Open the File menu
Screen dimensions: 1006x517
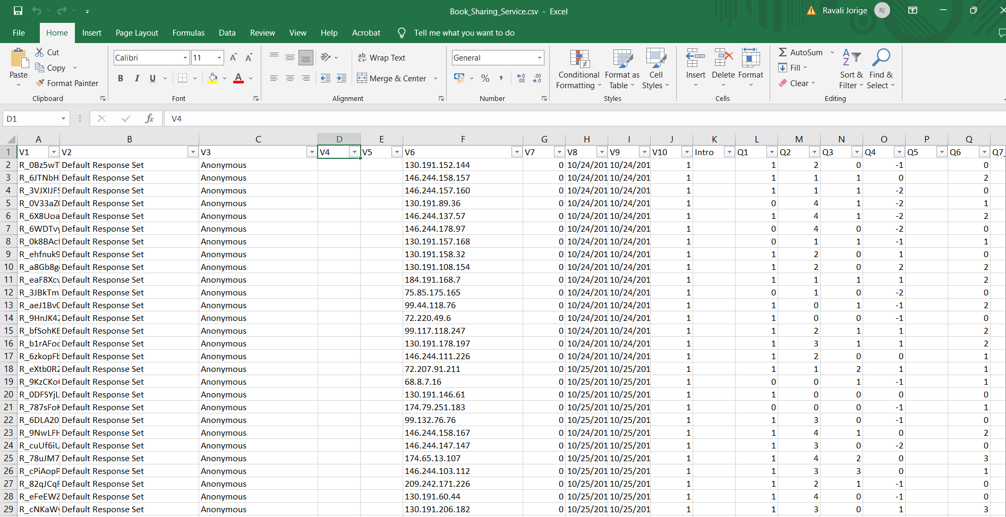click(x=19, y=32)
